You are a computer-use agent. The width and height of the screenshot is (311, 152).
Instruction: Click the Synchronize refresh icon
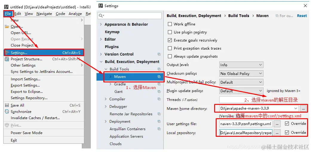pos(7,112)
